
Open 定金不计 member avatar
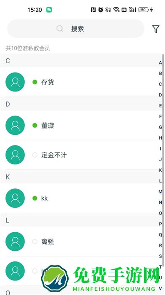(x=15, y=155)
